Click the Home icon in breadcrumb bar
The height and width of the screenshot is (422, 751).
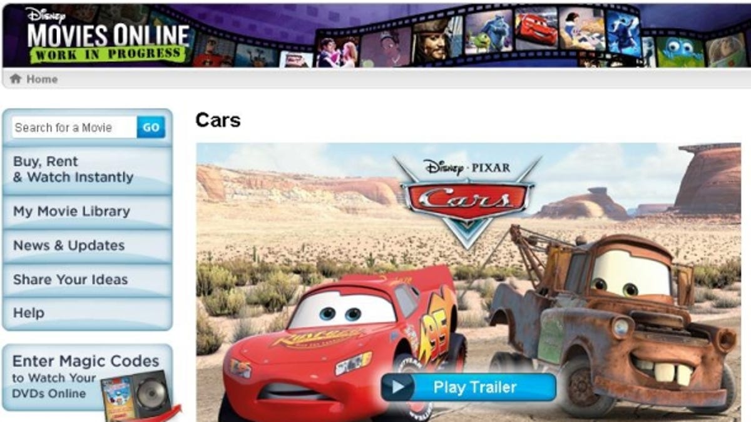pyautogui.click(x=16, y=79)
